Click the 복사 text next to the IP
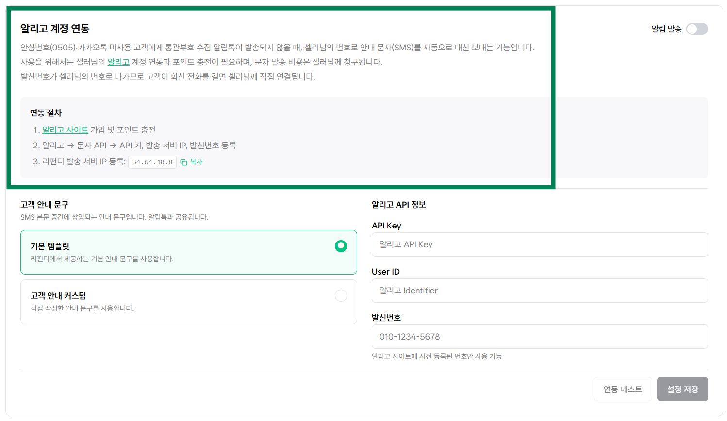Image resolution: width=727 pixels, height=421 pixels. pos(196,162)
